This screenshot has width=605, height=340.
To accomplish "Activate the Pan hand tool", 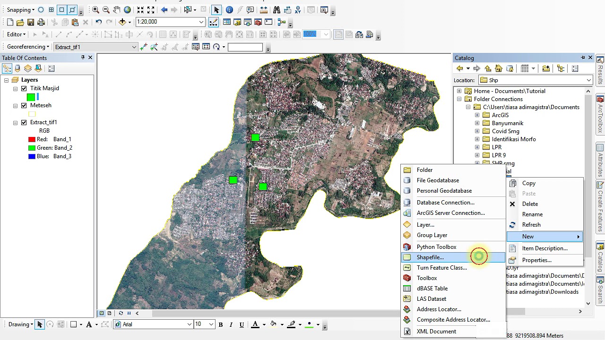I will coord(117,10).
